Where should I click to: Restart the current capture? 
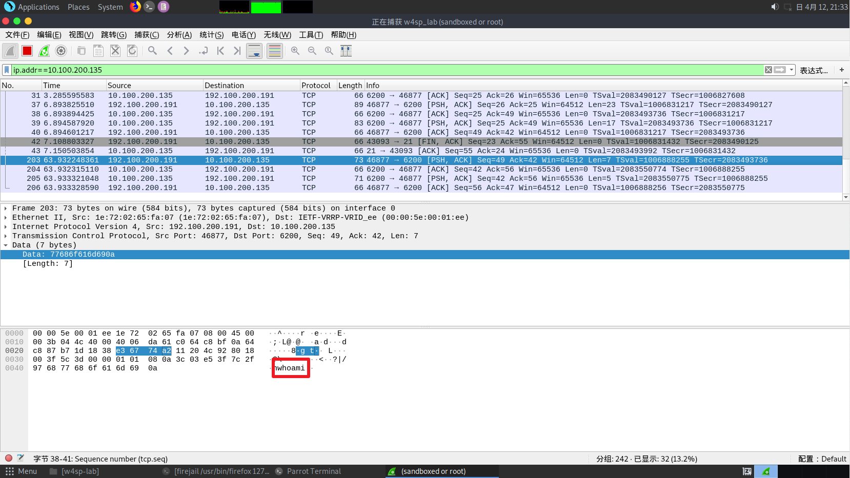pyautogui.click(x=44, y=51)
